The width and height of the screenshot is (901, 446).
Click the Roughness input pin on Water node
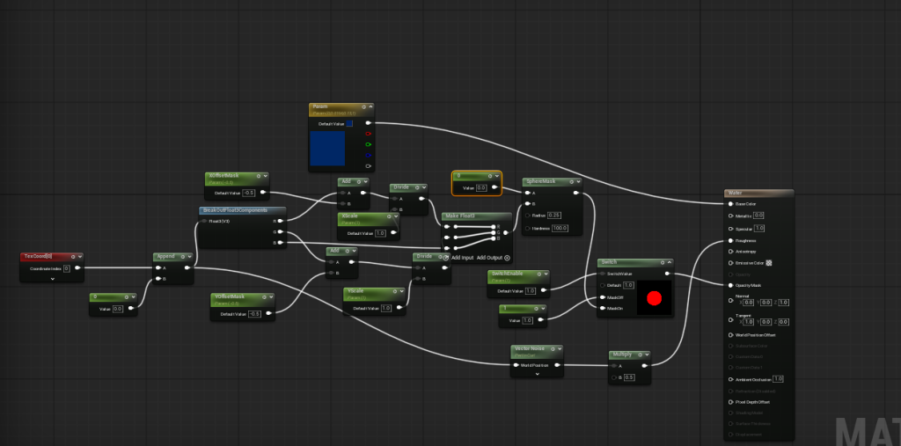tap(730, 240)
